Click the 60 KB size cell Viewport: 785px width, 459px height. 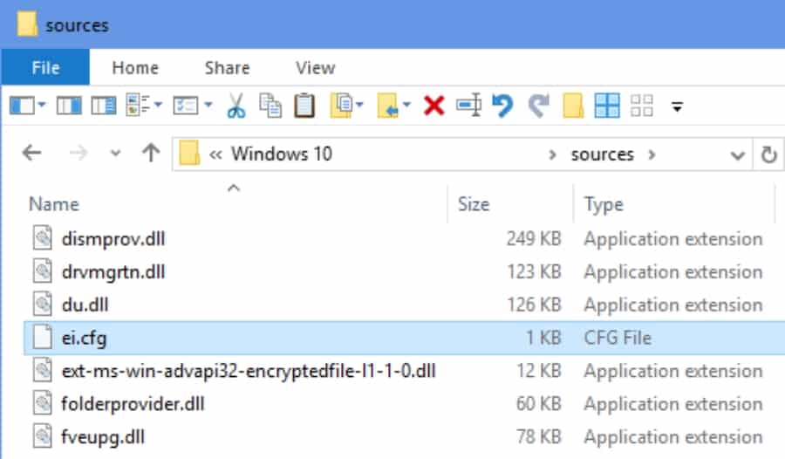coord(539,404)
